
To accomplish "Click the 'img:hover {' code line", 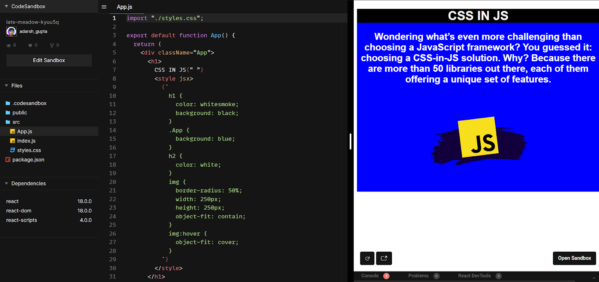I will tap(188, 233).
